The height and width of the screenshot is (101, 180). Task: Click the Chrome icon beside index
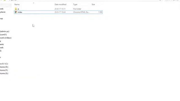tap(16, 12)
